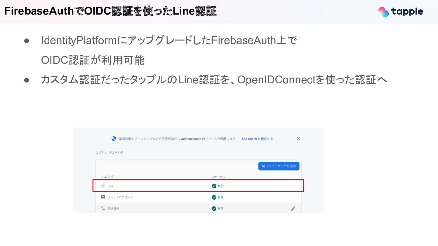Click the 新しいプロバイダを追加 button

(279, 166)
